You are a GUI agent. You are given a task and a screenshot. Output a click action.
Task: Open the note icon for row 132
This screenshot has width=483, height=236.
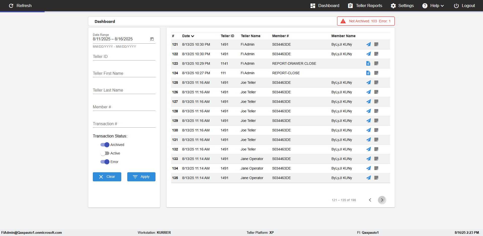pos(376,149)
